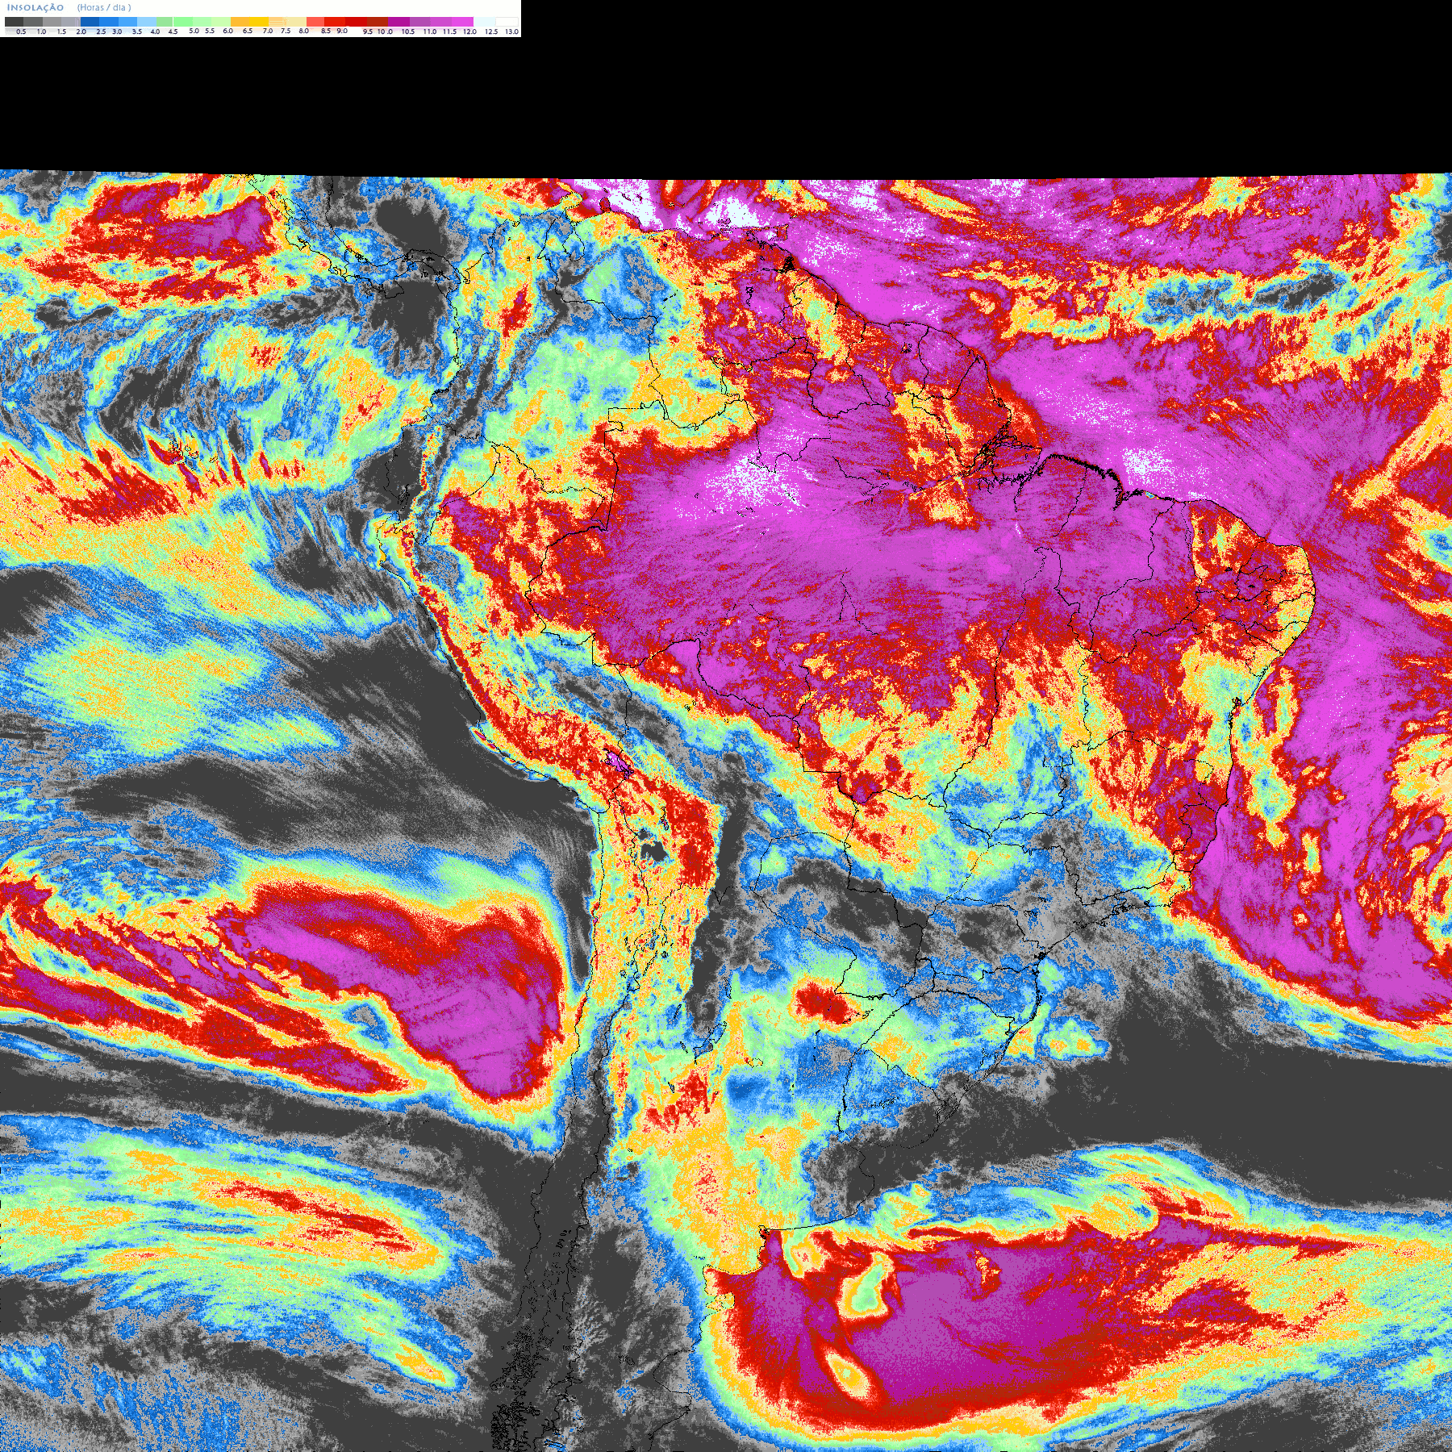Click the '(Horas / dia)' unit label
Image resolution: width=1452 pixels, height=1452 pixels.
coord(104,7)
